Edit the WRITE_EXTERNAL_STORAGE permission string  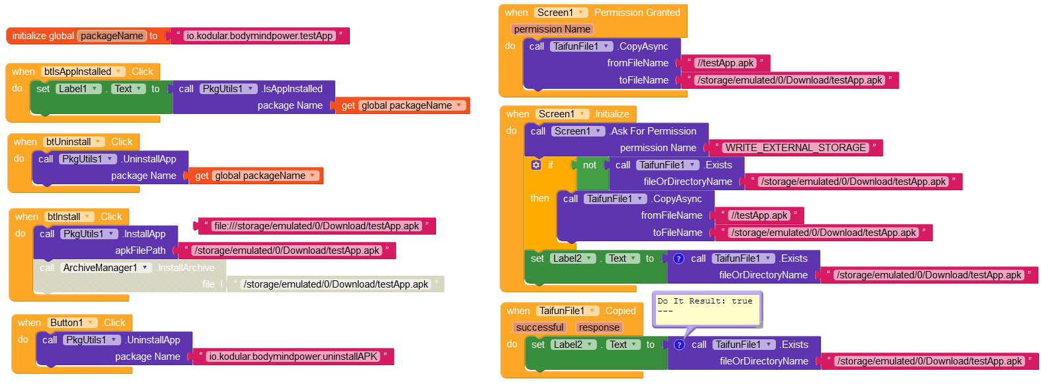point(794,148)
